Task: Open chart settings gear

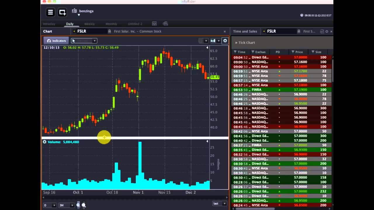Action: (x=225, y=41)
